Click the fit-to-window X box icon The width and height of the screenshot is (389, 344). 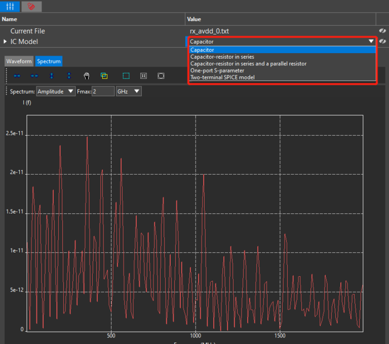143,76
